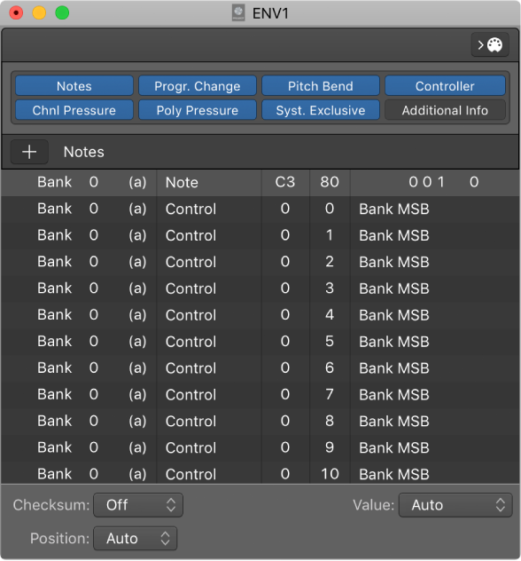Click the plus add-event button
This screenshot has width=521, height=561.
coord(29,152)
